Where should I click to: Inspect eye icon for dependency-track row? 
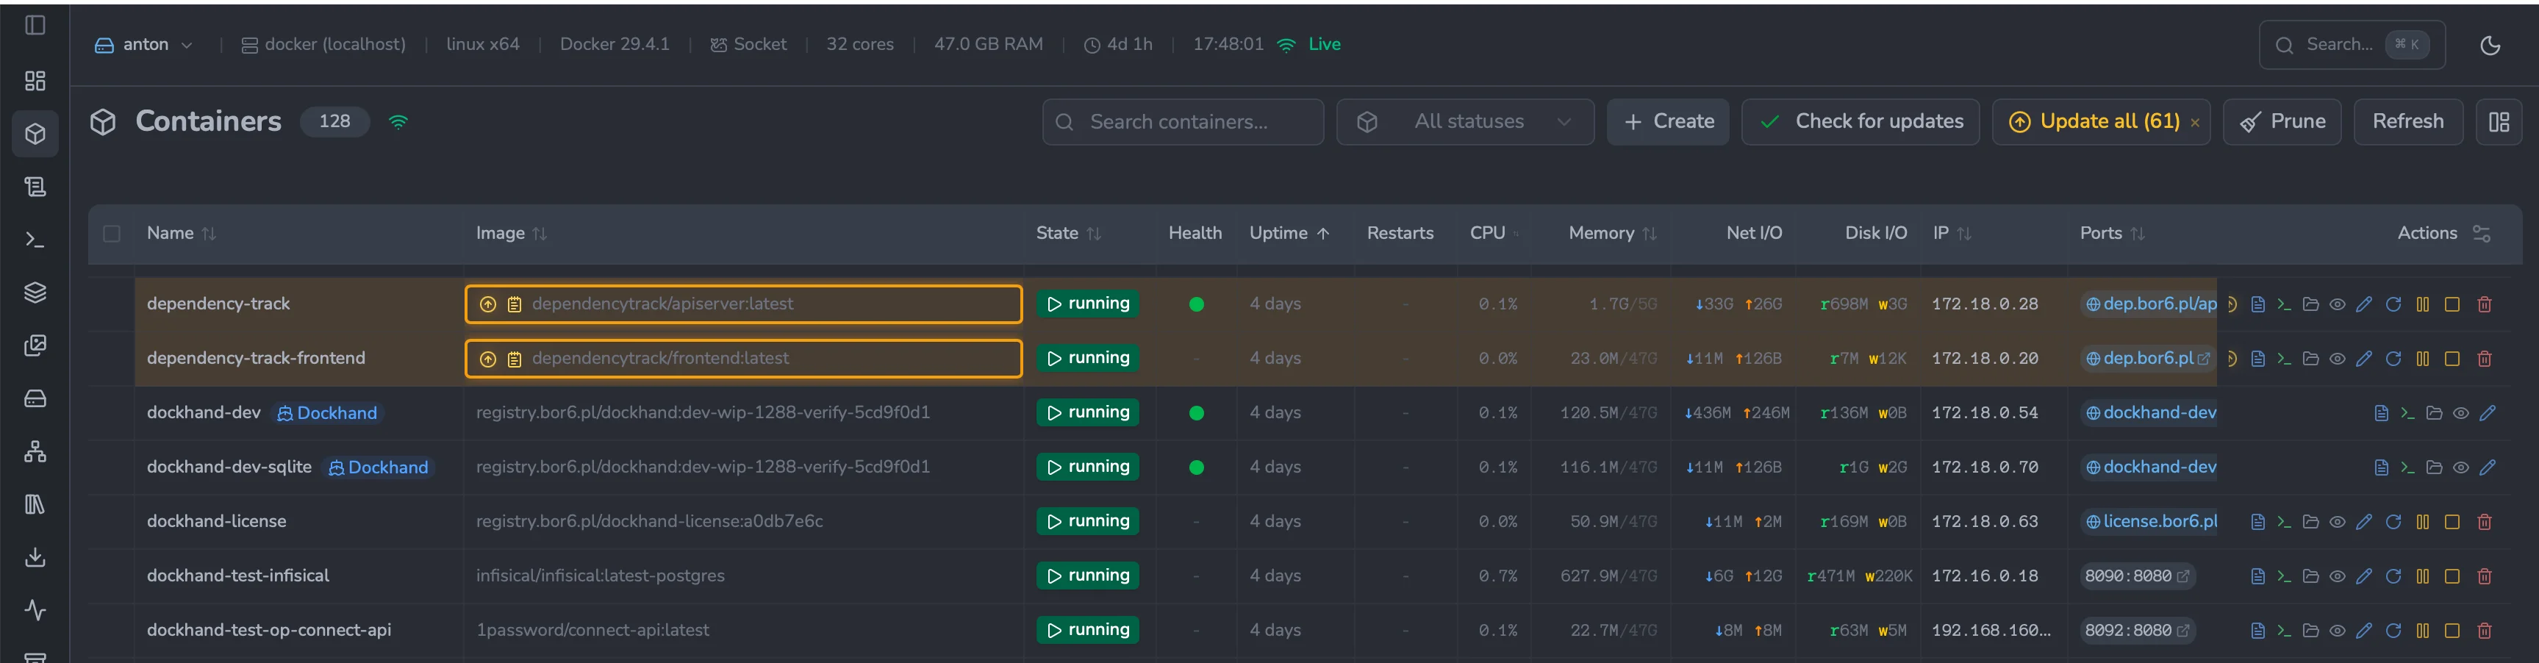(x=2337, y=304)
